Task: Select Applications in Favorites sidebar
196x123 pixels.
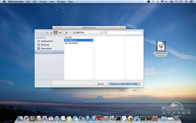Action: pyautogui.click(x=47, y=41)
